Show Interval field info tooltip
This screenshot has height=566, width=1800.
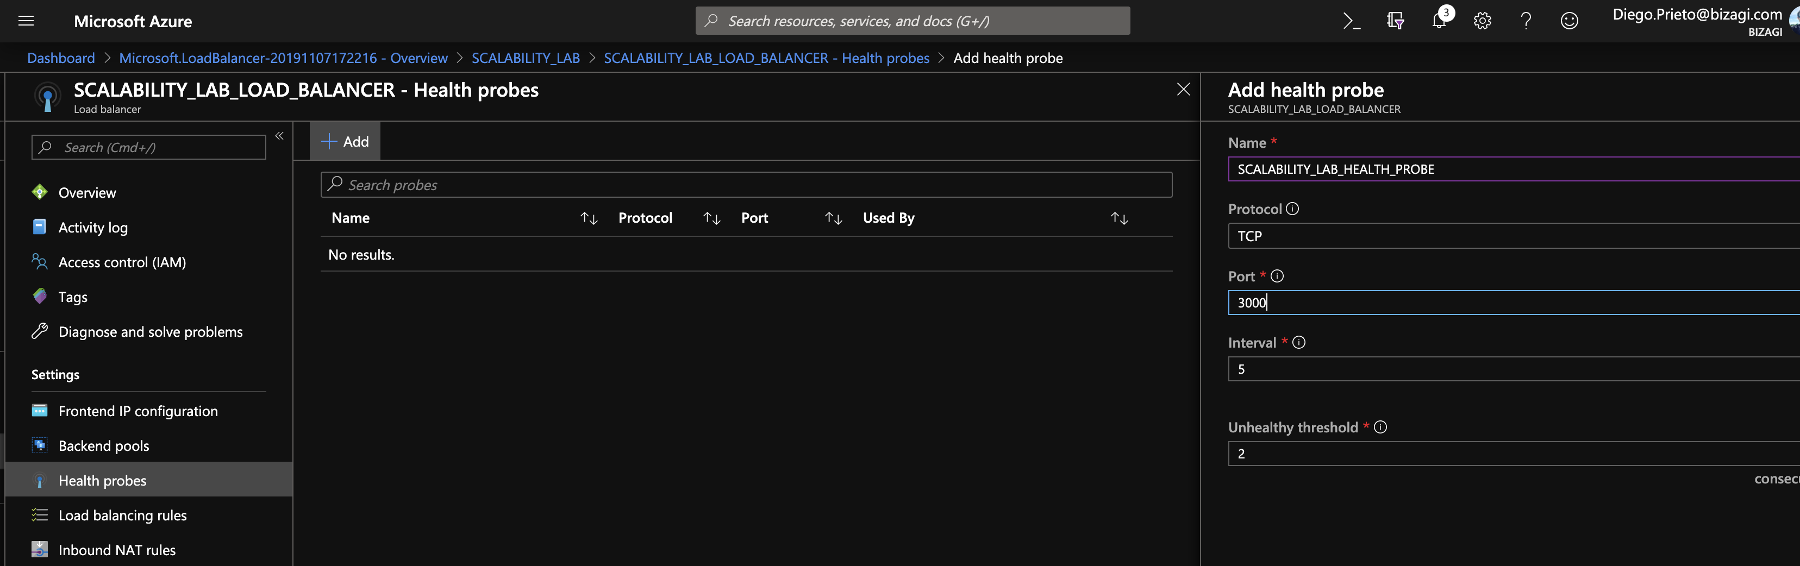pyautogui.click(x=1299, y=342)
